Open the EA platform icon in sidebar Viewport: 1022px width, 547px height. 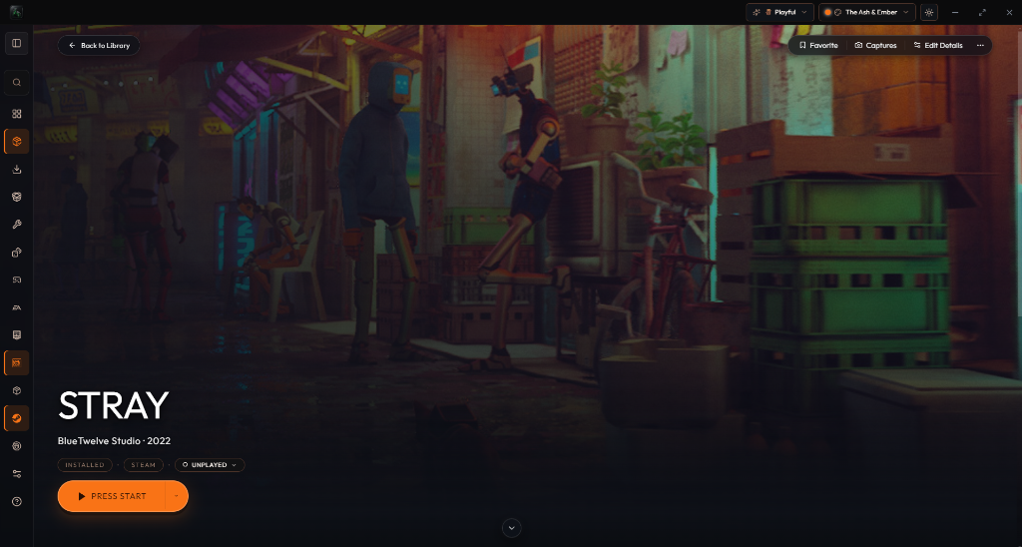(17, 307)
